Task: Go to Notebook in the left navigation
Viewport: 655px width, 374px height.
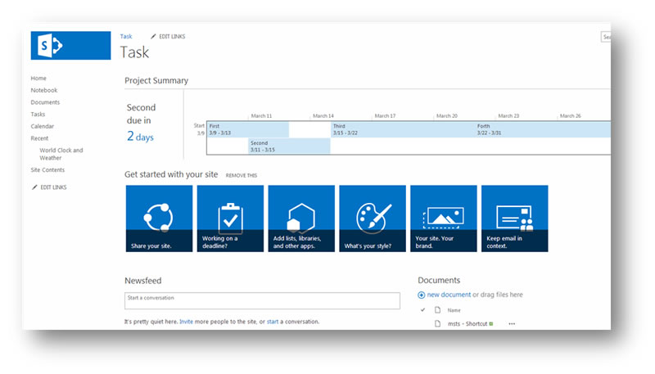Action: [44, 90]
